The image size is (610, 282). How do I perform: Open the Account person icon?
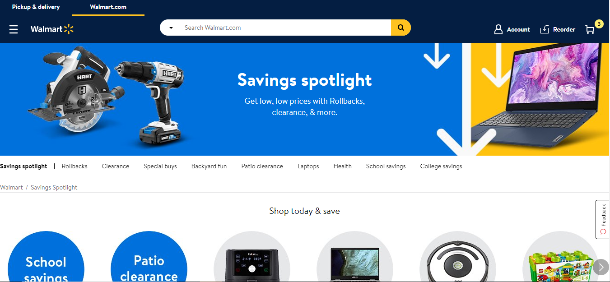pyautogui.click(x=498, y=29)
